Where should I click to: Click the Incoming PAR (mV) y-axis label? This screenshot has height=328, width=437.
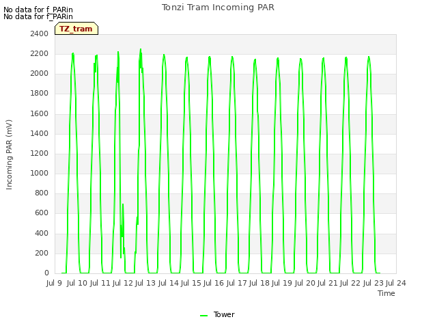(x=9, y=155)
